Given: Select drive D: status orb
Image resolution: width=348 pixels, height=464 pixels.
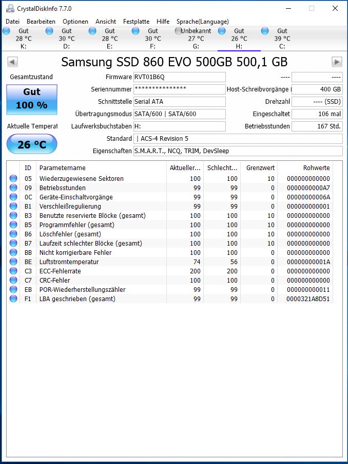Looking at the screenshot, I should (49, 31).
